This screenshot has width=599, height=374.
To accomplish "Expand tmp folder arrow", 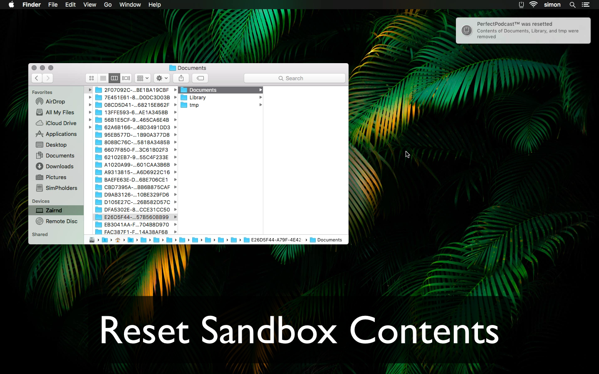I will point(260,105).
